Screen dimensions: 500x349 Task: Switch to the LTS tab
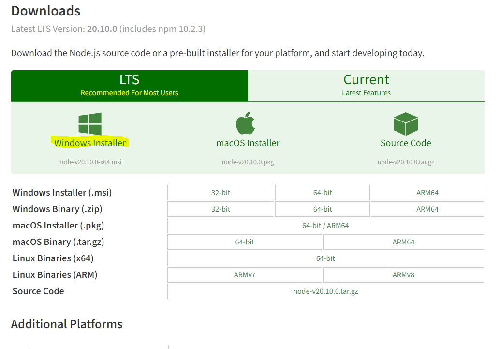click(x=130, y=86)
